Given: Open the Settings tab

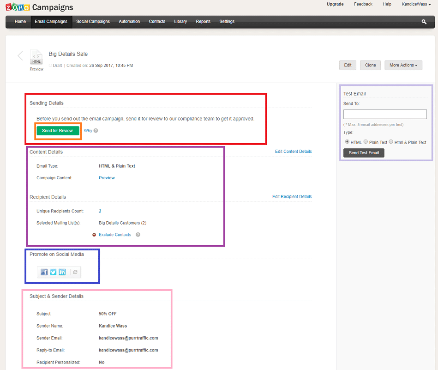Looking at the screenshot, I should 227,22.
